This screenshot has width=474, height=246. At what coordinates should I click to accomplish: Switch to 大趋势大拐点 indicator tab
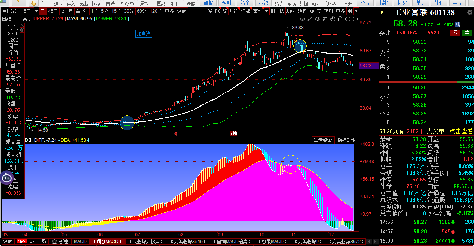tap(146, 241)
